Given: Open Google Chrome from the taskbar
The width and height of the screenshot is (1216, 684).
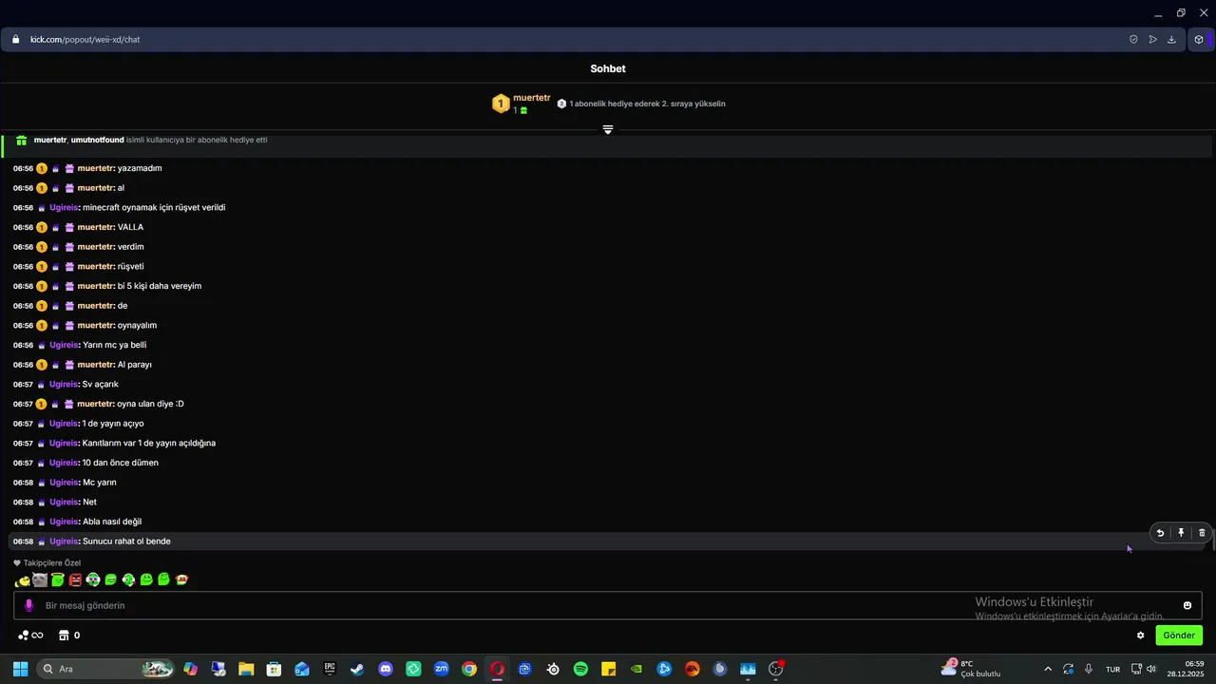Looking at the screenshot, I should (469, 669).
